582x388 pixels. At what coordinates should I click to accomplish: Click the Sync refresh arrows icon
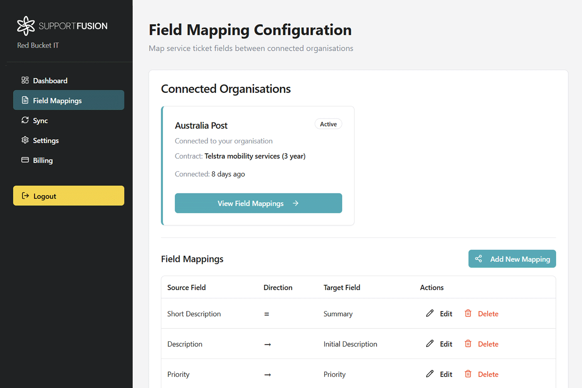pyautogui.click(x=25, y=120)
